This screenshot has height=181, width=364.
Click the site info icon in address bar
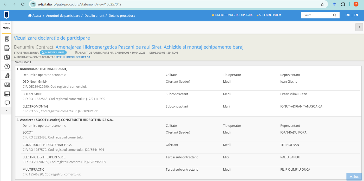pyautogui.click(x=33, y=4)
